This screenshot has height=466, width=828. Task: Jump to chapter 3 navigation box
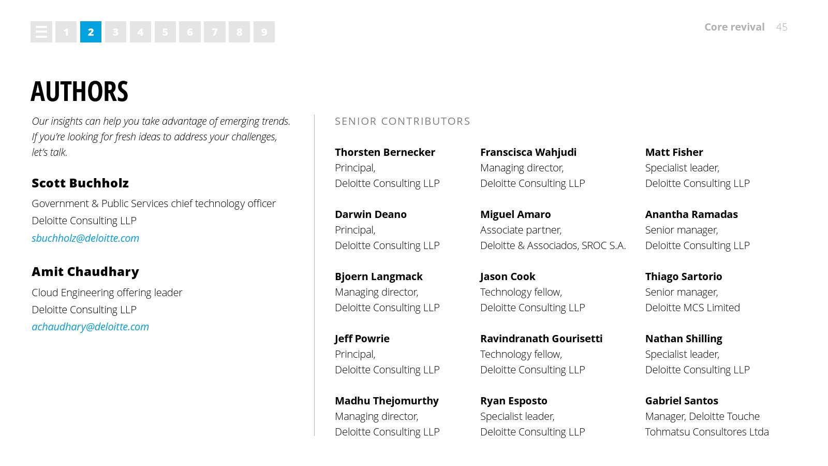tap(115, 32)
